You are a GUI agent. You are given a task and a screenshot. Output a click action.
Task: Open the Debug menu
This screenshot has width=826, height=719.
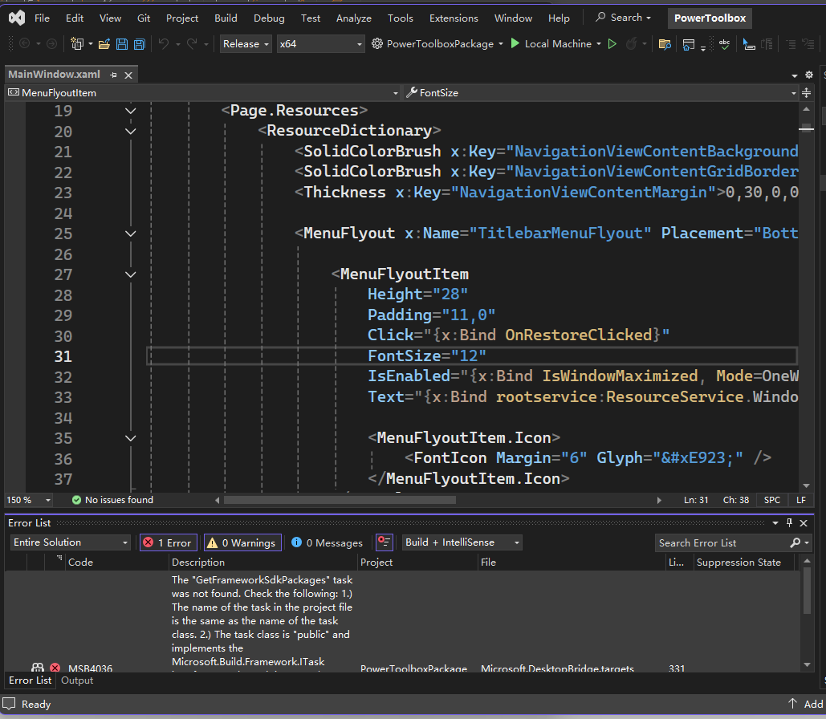(269, 18)
